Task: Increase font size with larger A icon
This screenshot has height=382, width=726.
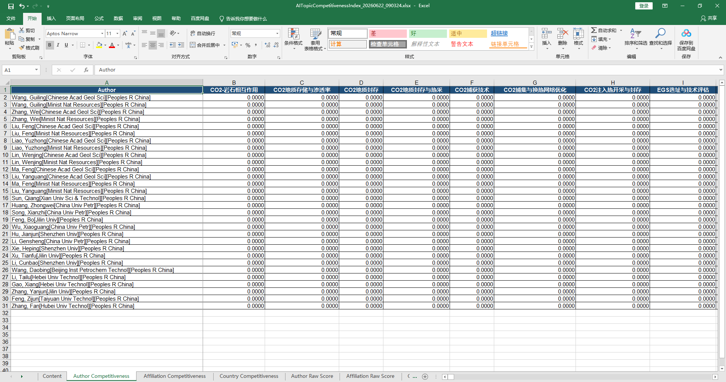Action: click(x=125, y=33)
